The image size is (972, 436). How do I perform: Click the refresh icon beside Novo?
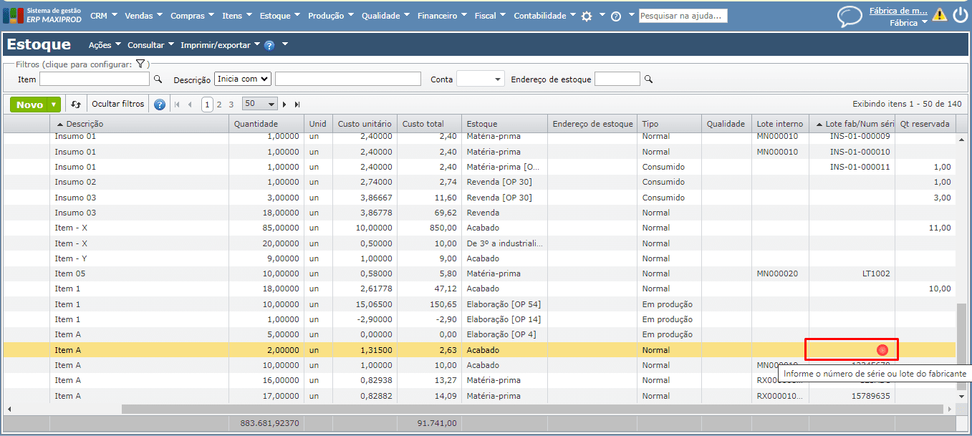(x=76, y=105)
